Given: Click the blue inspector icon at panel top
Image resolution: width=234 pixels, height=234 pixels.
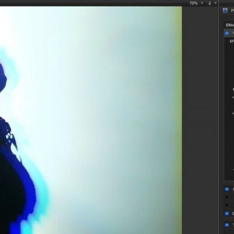Looking at the screenshot, I should click(x=226, y=10).
